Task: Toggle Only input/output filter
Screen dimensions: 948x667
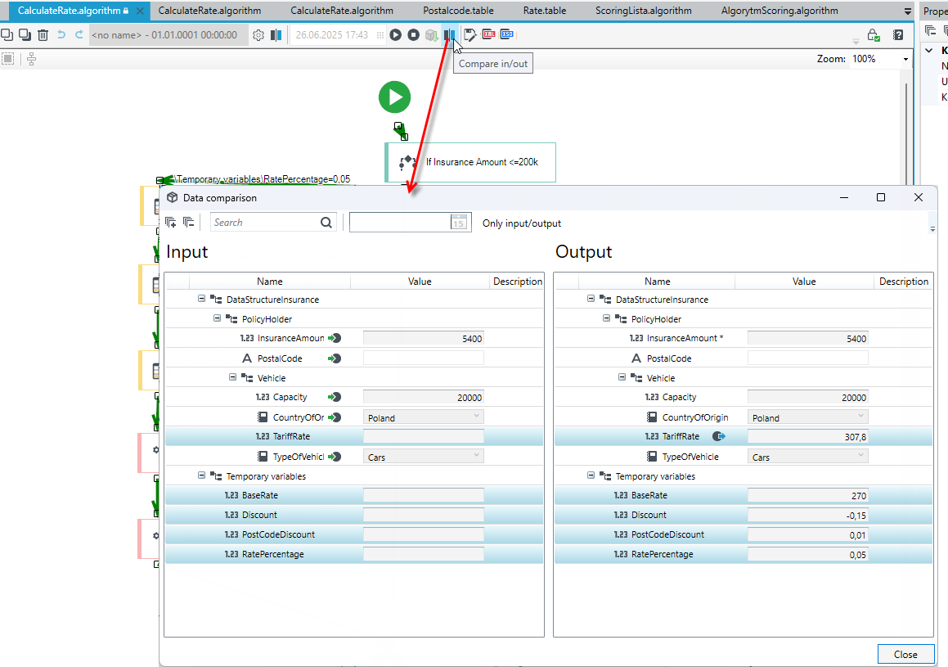Action: click(522, 223)
